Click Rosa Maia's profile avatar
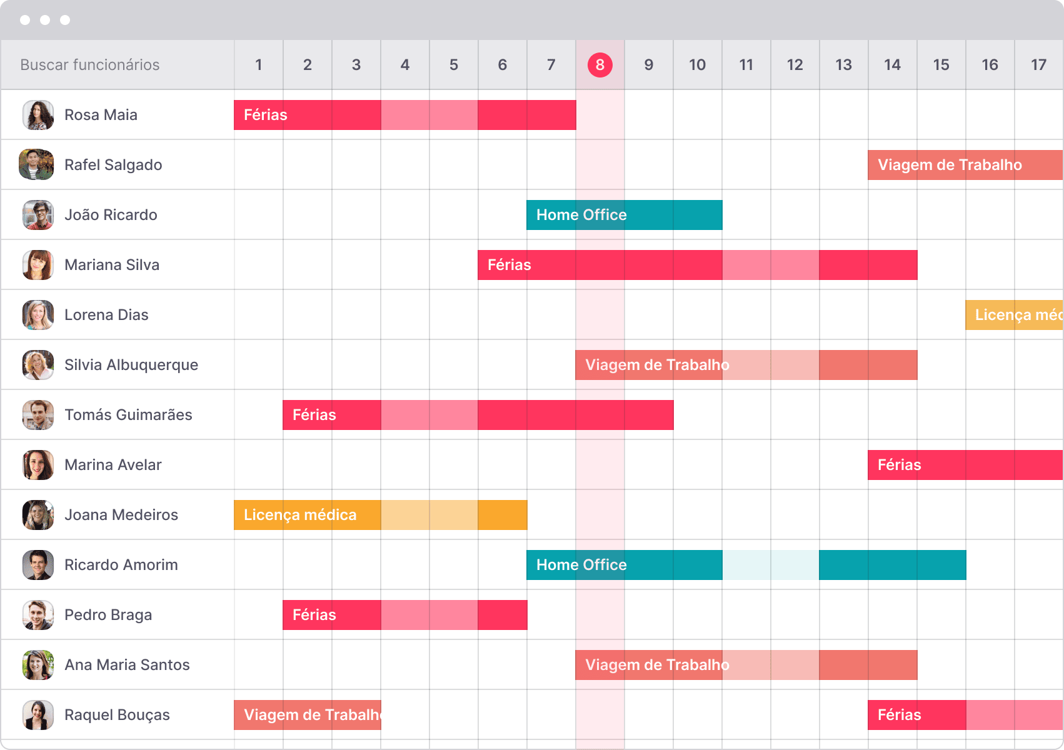 (x=38, y=115)
